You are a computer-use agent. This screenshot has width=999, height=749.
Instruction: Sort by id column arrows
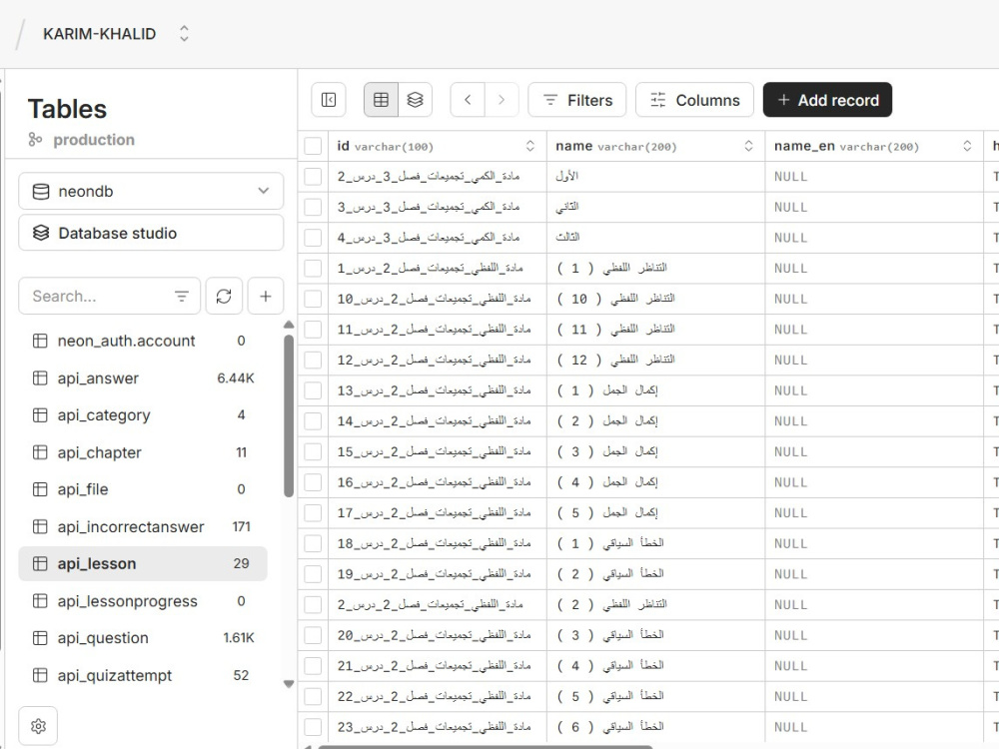point(530,146)
